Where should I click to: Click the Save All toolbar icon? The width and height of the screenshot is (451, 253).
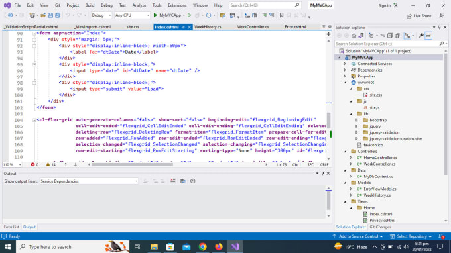(x=58, y=15)
